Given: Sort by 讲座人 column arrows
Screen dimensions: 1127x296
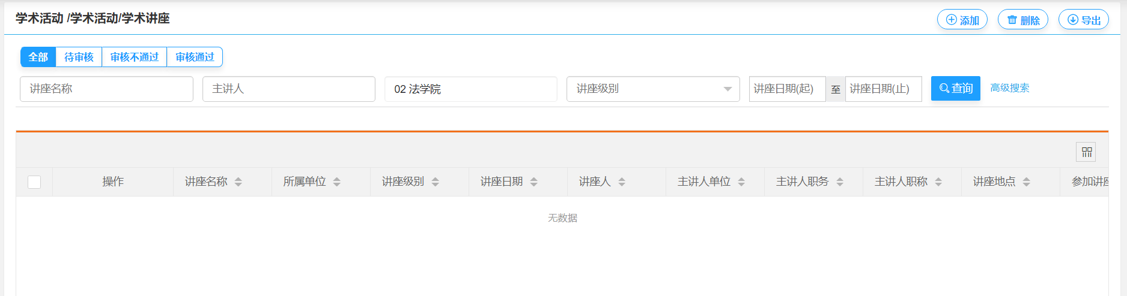Looking at the screenshot, I should [622, 182].
